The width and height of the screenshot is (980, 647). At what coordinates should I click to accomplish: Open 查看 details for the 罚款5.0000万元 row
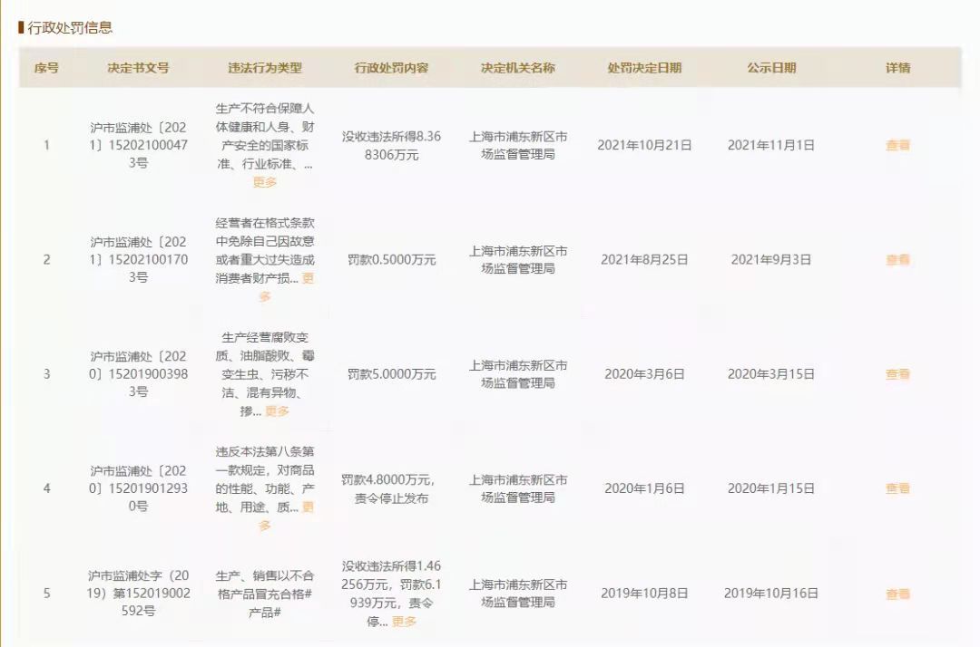897,374
